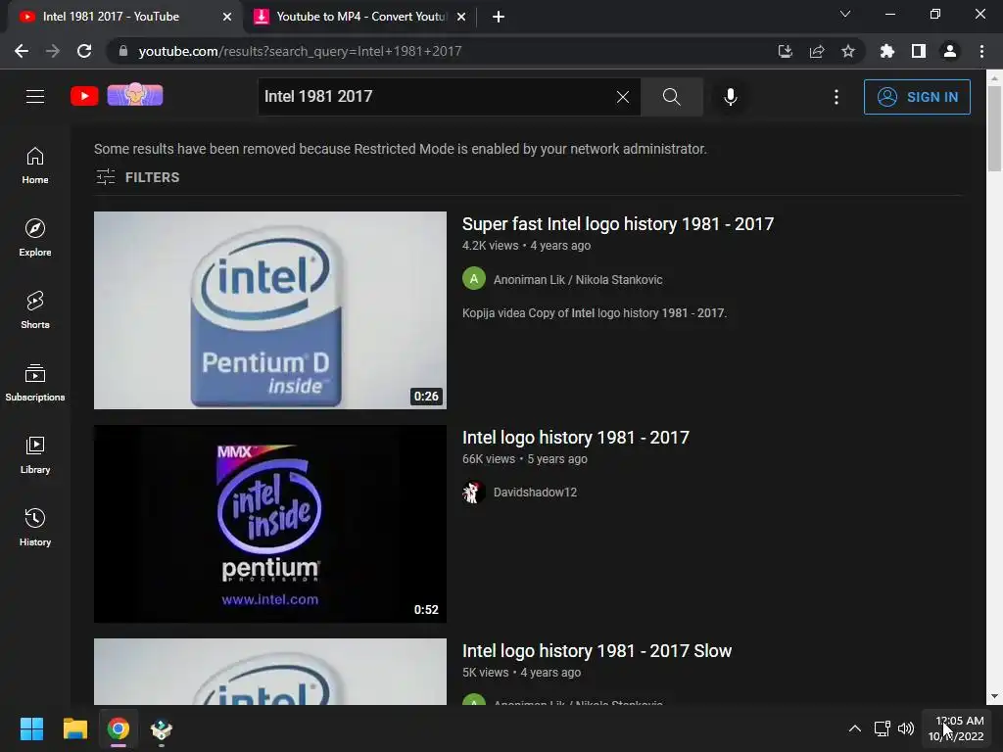Go to Home in sidebar

35,164
